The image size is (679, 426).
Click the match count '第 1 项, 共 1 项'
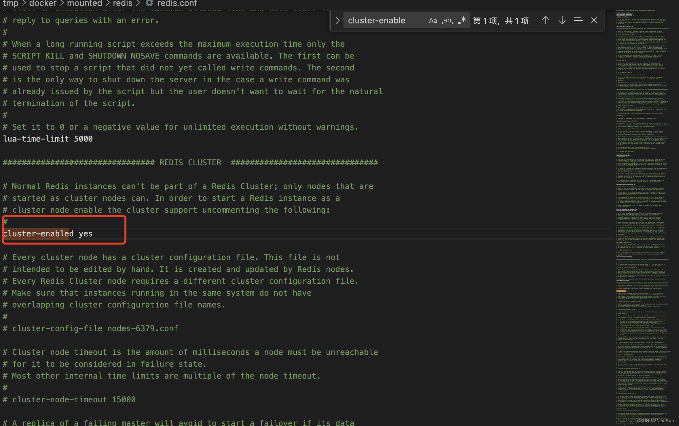[501, 21]
